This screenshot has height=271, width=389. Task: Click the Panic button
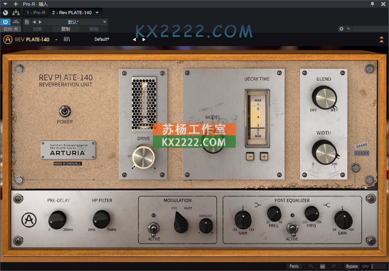pos(294,266)
